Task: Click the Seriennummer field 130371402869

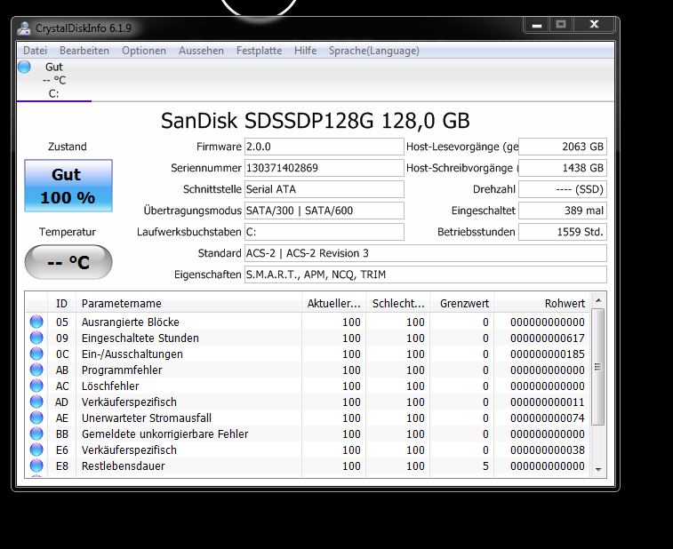Action: click(x=324, y=168)
